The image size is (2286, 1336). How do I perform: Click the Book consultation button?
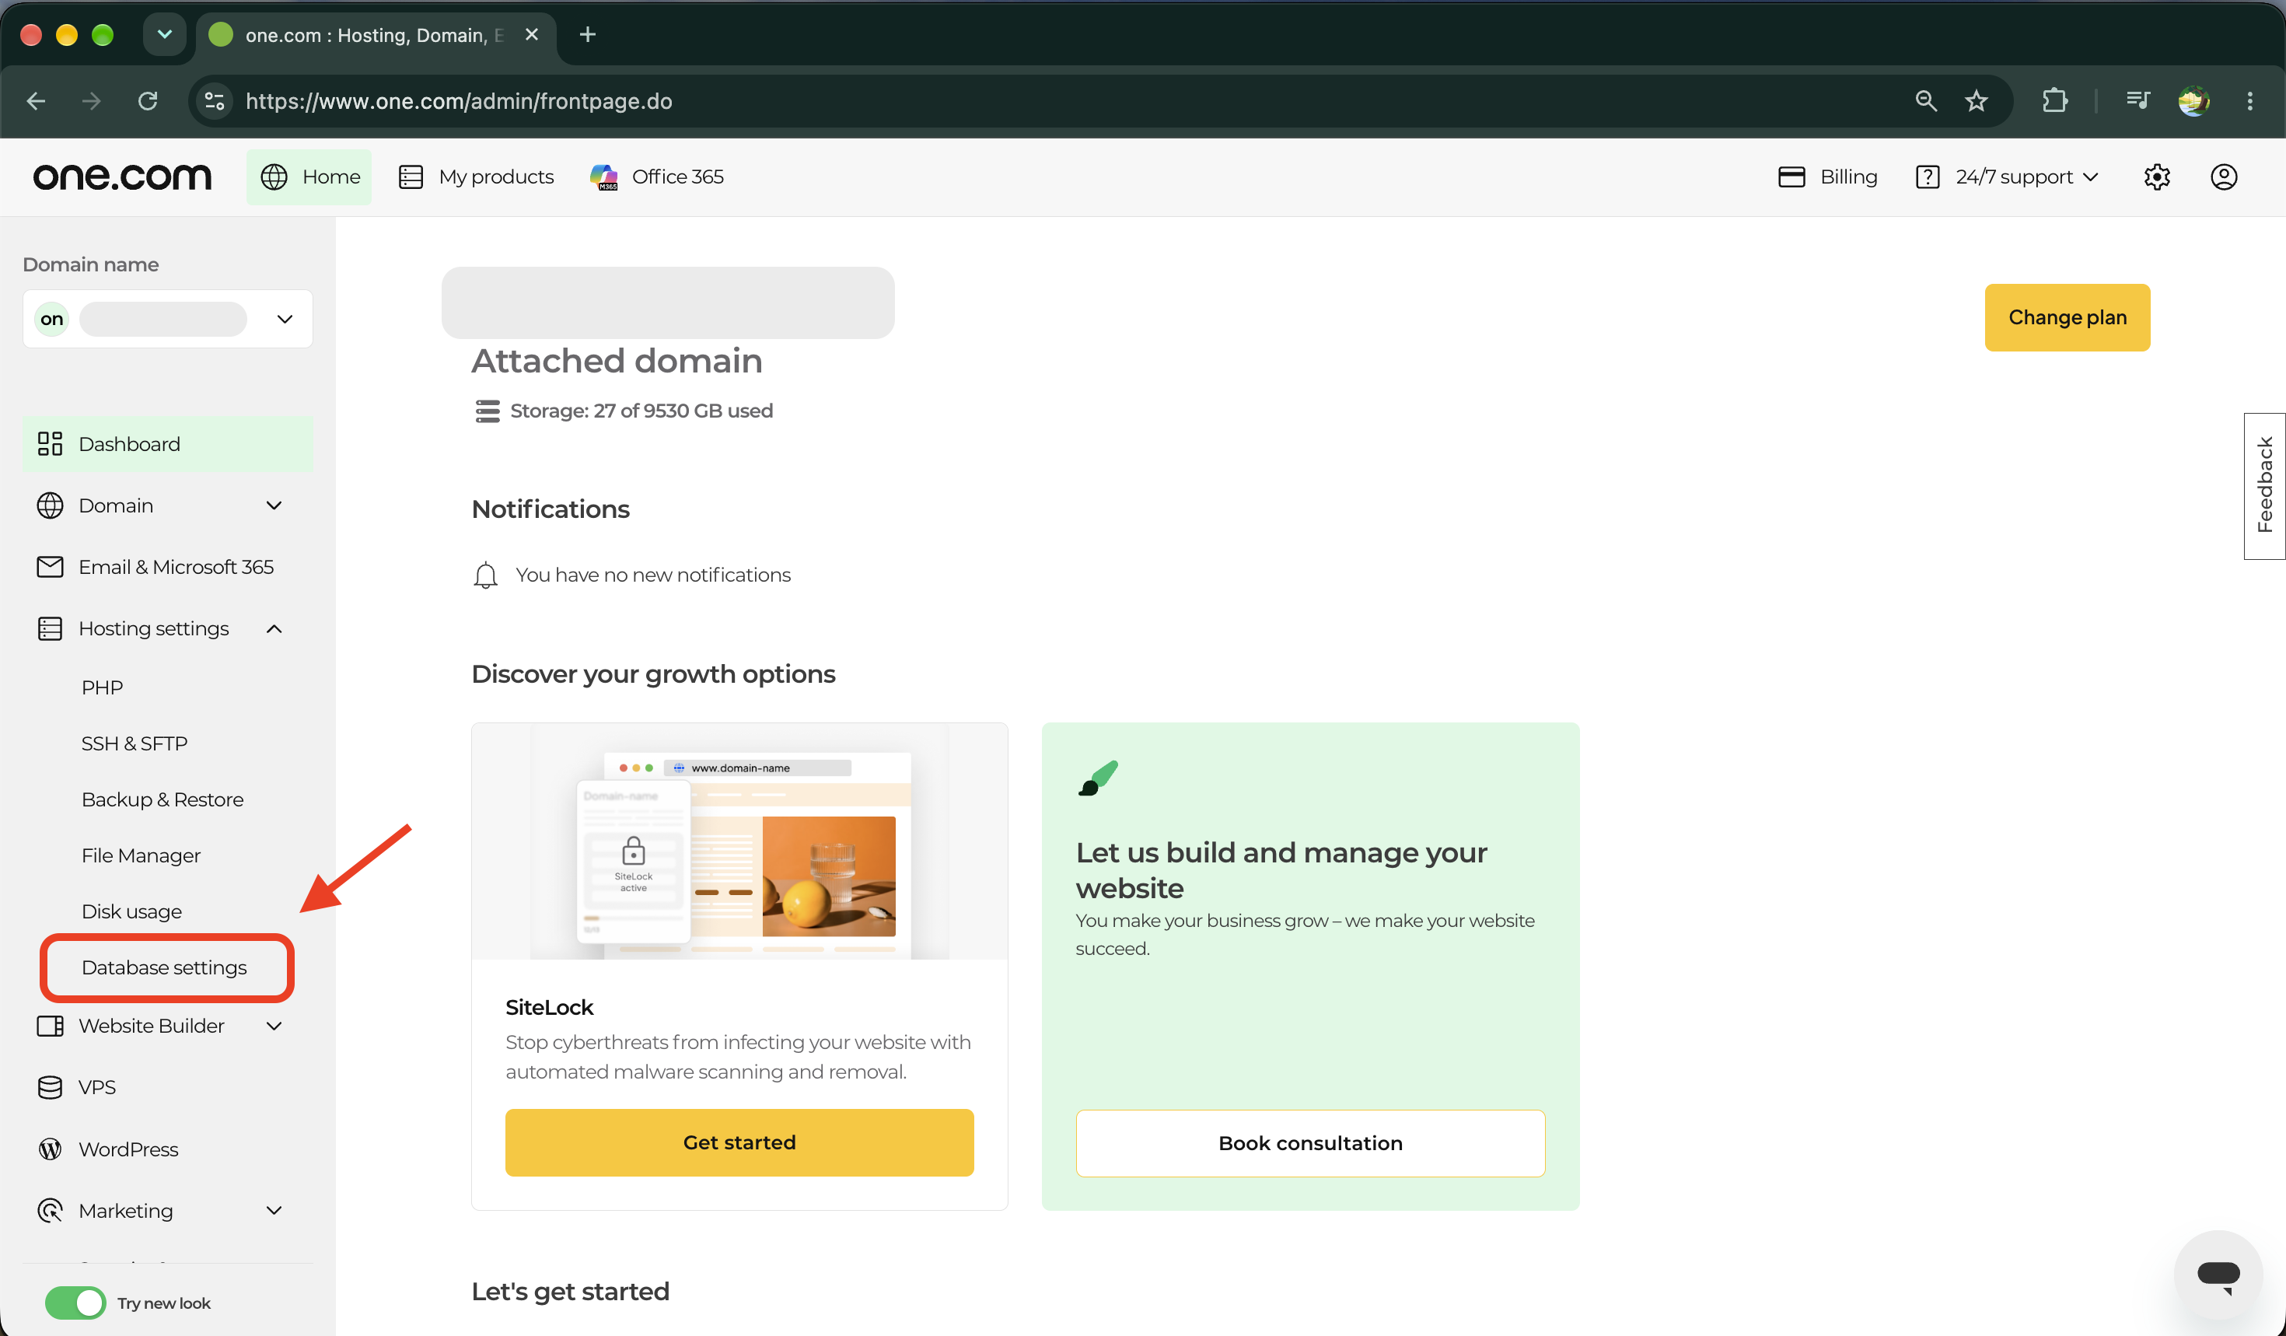point(1310,1143)
